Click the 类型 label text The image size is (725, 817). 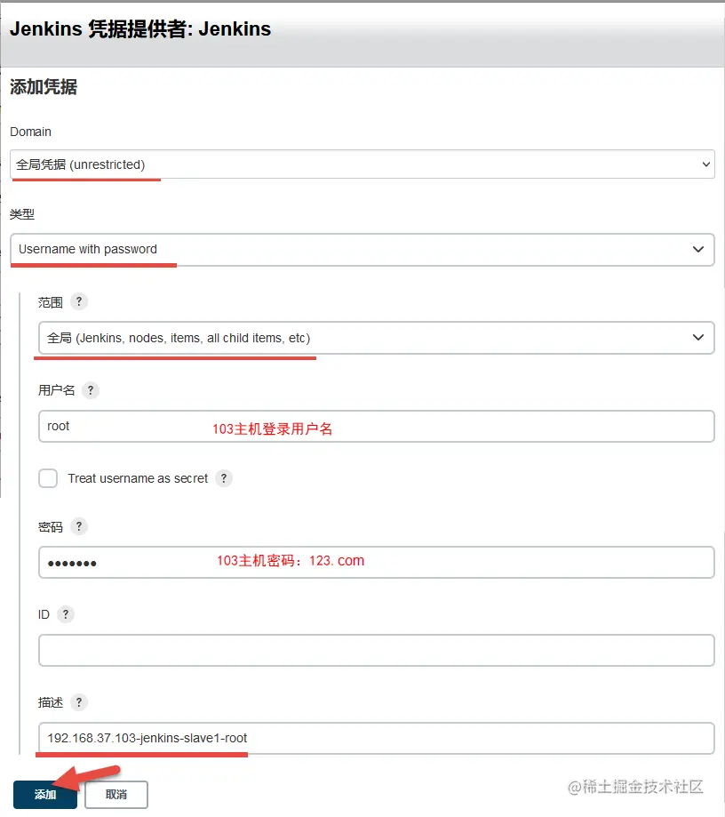coord(22,214)
